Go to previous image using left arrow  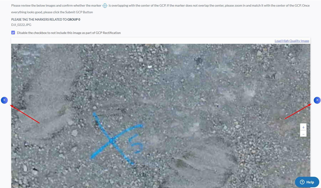pos(4,100)
